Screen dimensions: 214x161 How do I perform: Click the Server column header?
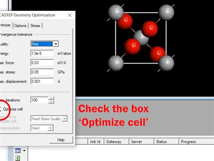tap(141, 142)
